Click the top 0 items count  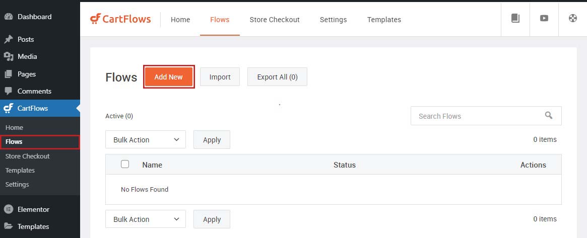click(545, 139)
